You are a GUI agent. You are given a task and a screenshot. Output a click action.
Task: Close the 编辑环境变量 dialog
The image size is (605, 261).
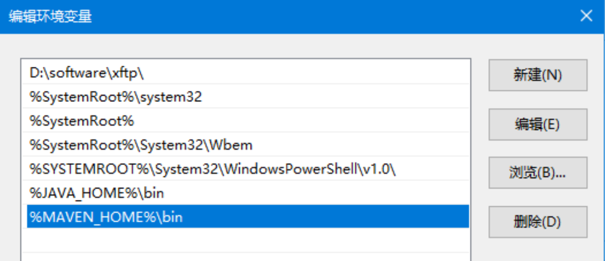point(587,17)
